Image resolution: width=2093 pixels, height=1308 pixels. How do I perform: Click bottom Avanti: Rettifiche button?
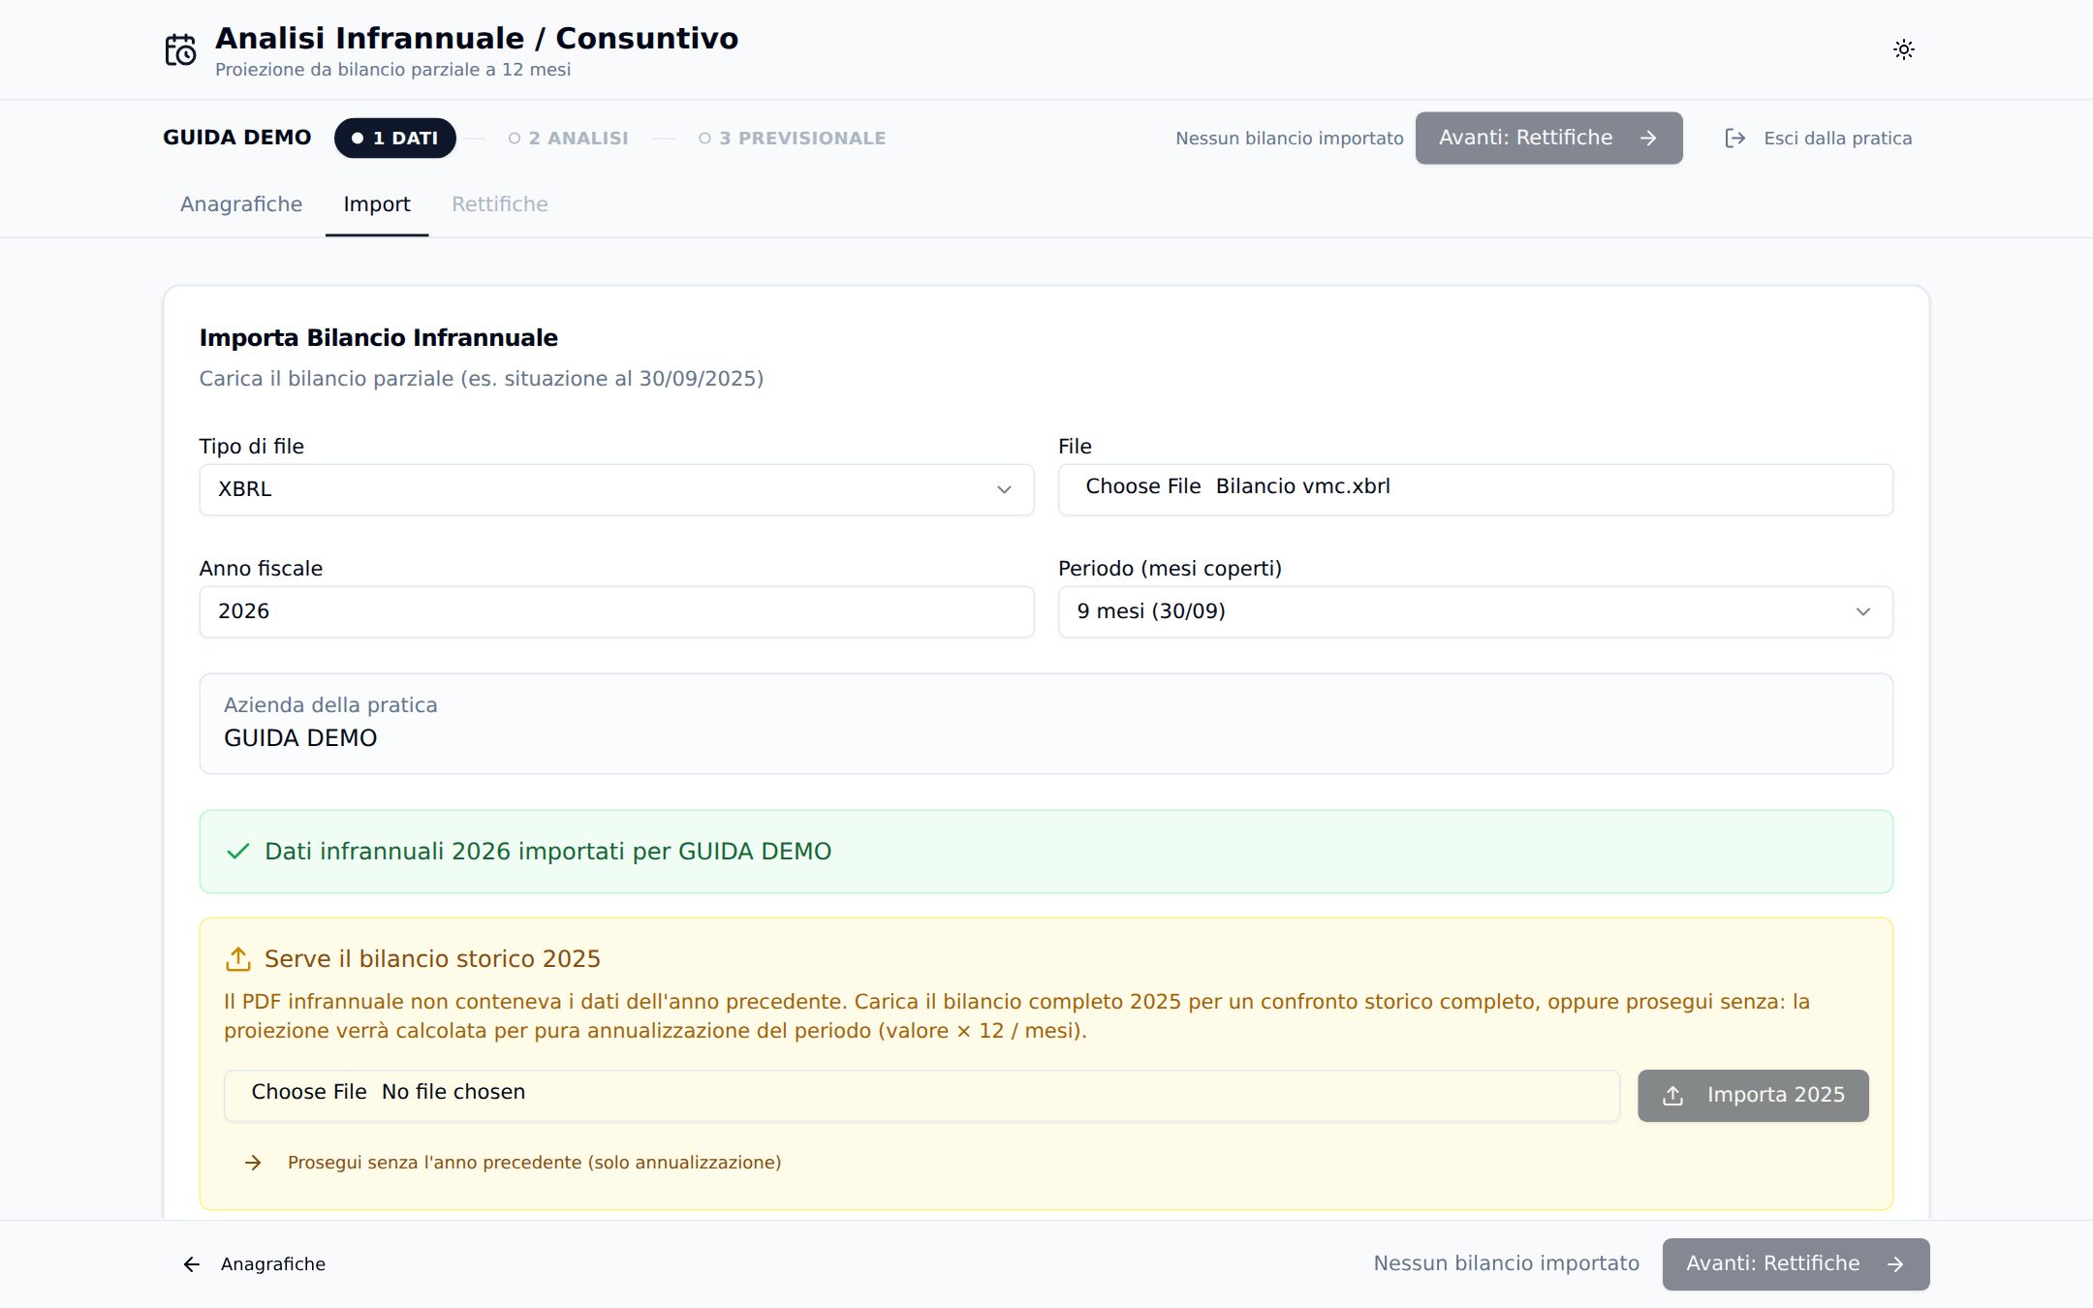coord(1796,1264)
